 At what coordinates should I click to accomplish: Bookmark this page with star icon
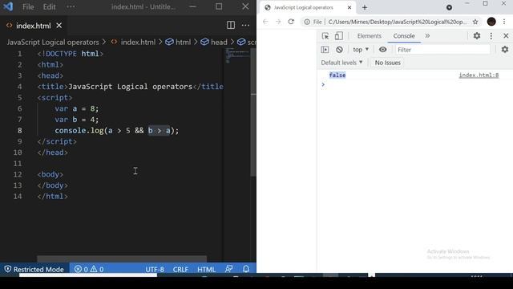[x=475, y=22]
